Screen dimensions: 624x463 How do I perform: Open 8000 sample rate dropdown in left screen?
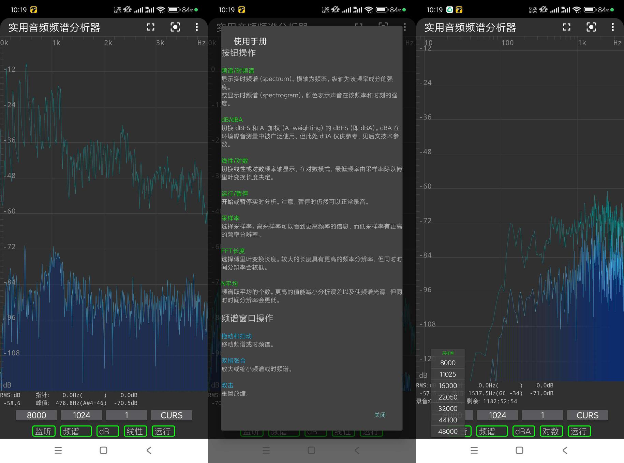[36, 415]
